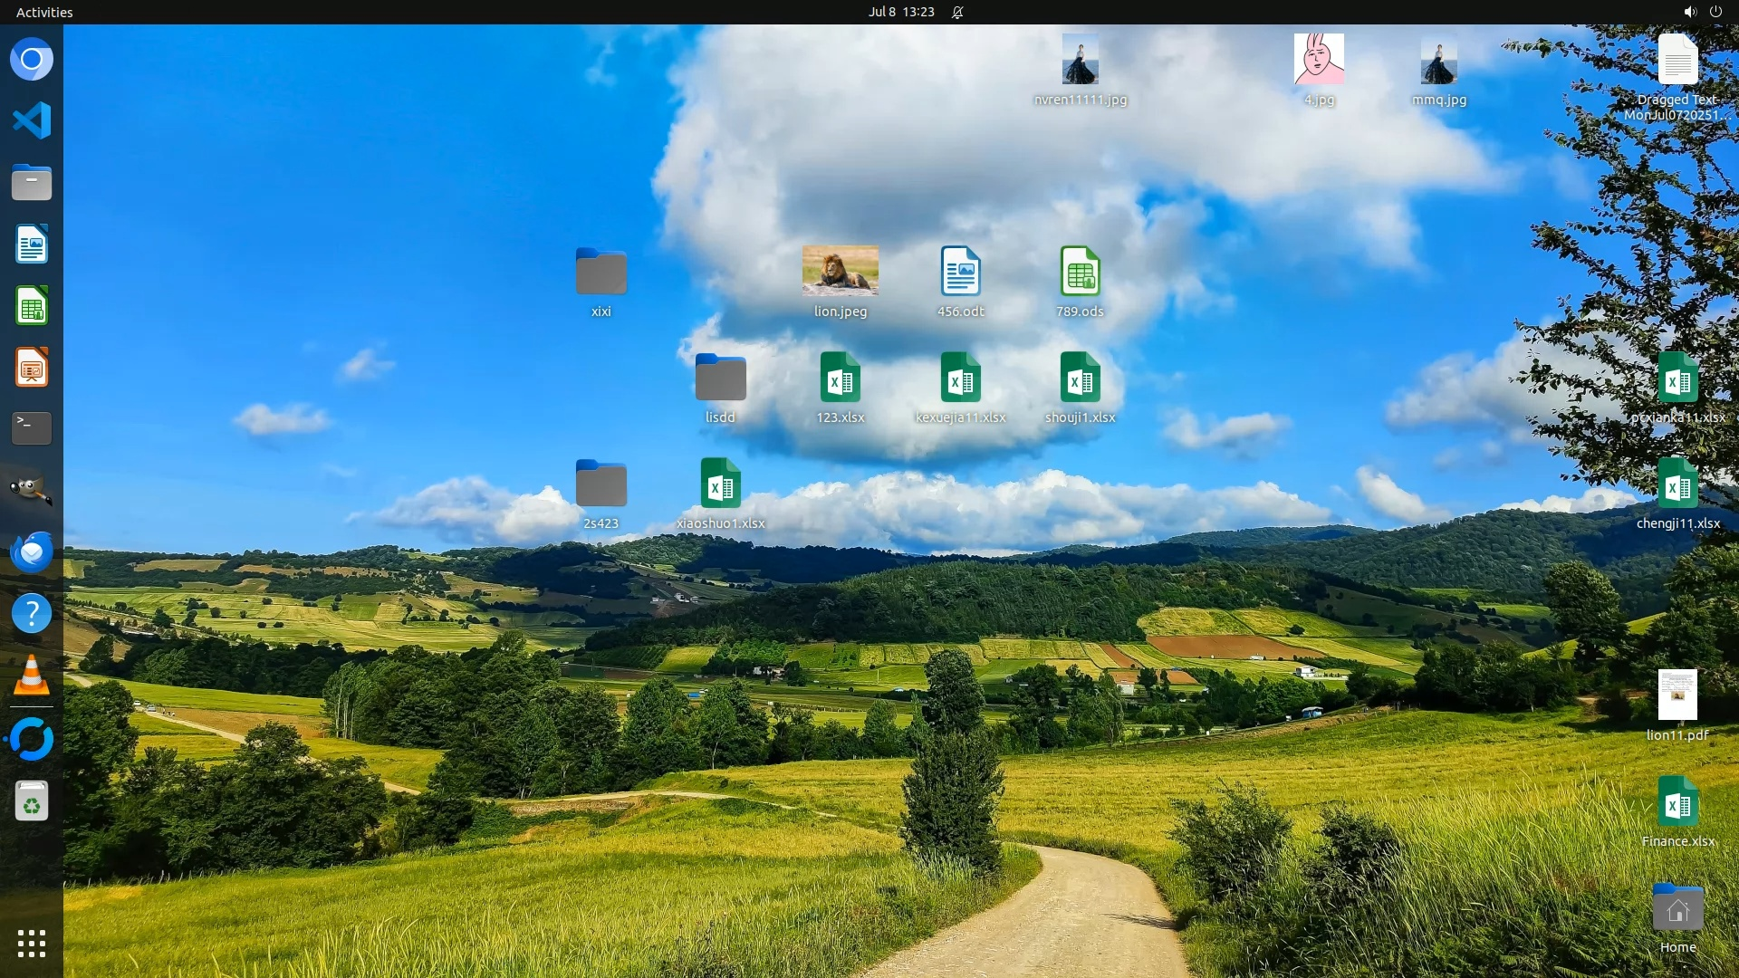Screen dimensions: 1739x978
Task: Open volume control in the top bar
Action: click(x=1689, y=12)
